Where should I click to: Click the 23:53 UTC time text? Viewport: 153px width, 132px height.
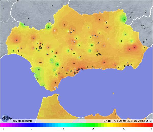145,121
